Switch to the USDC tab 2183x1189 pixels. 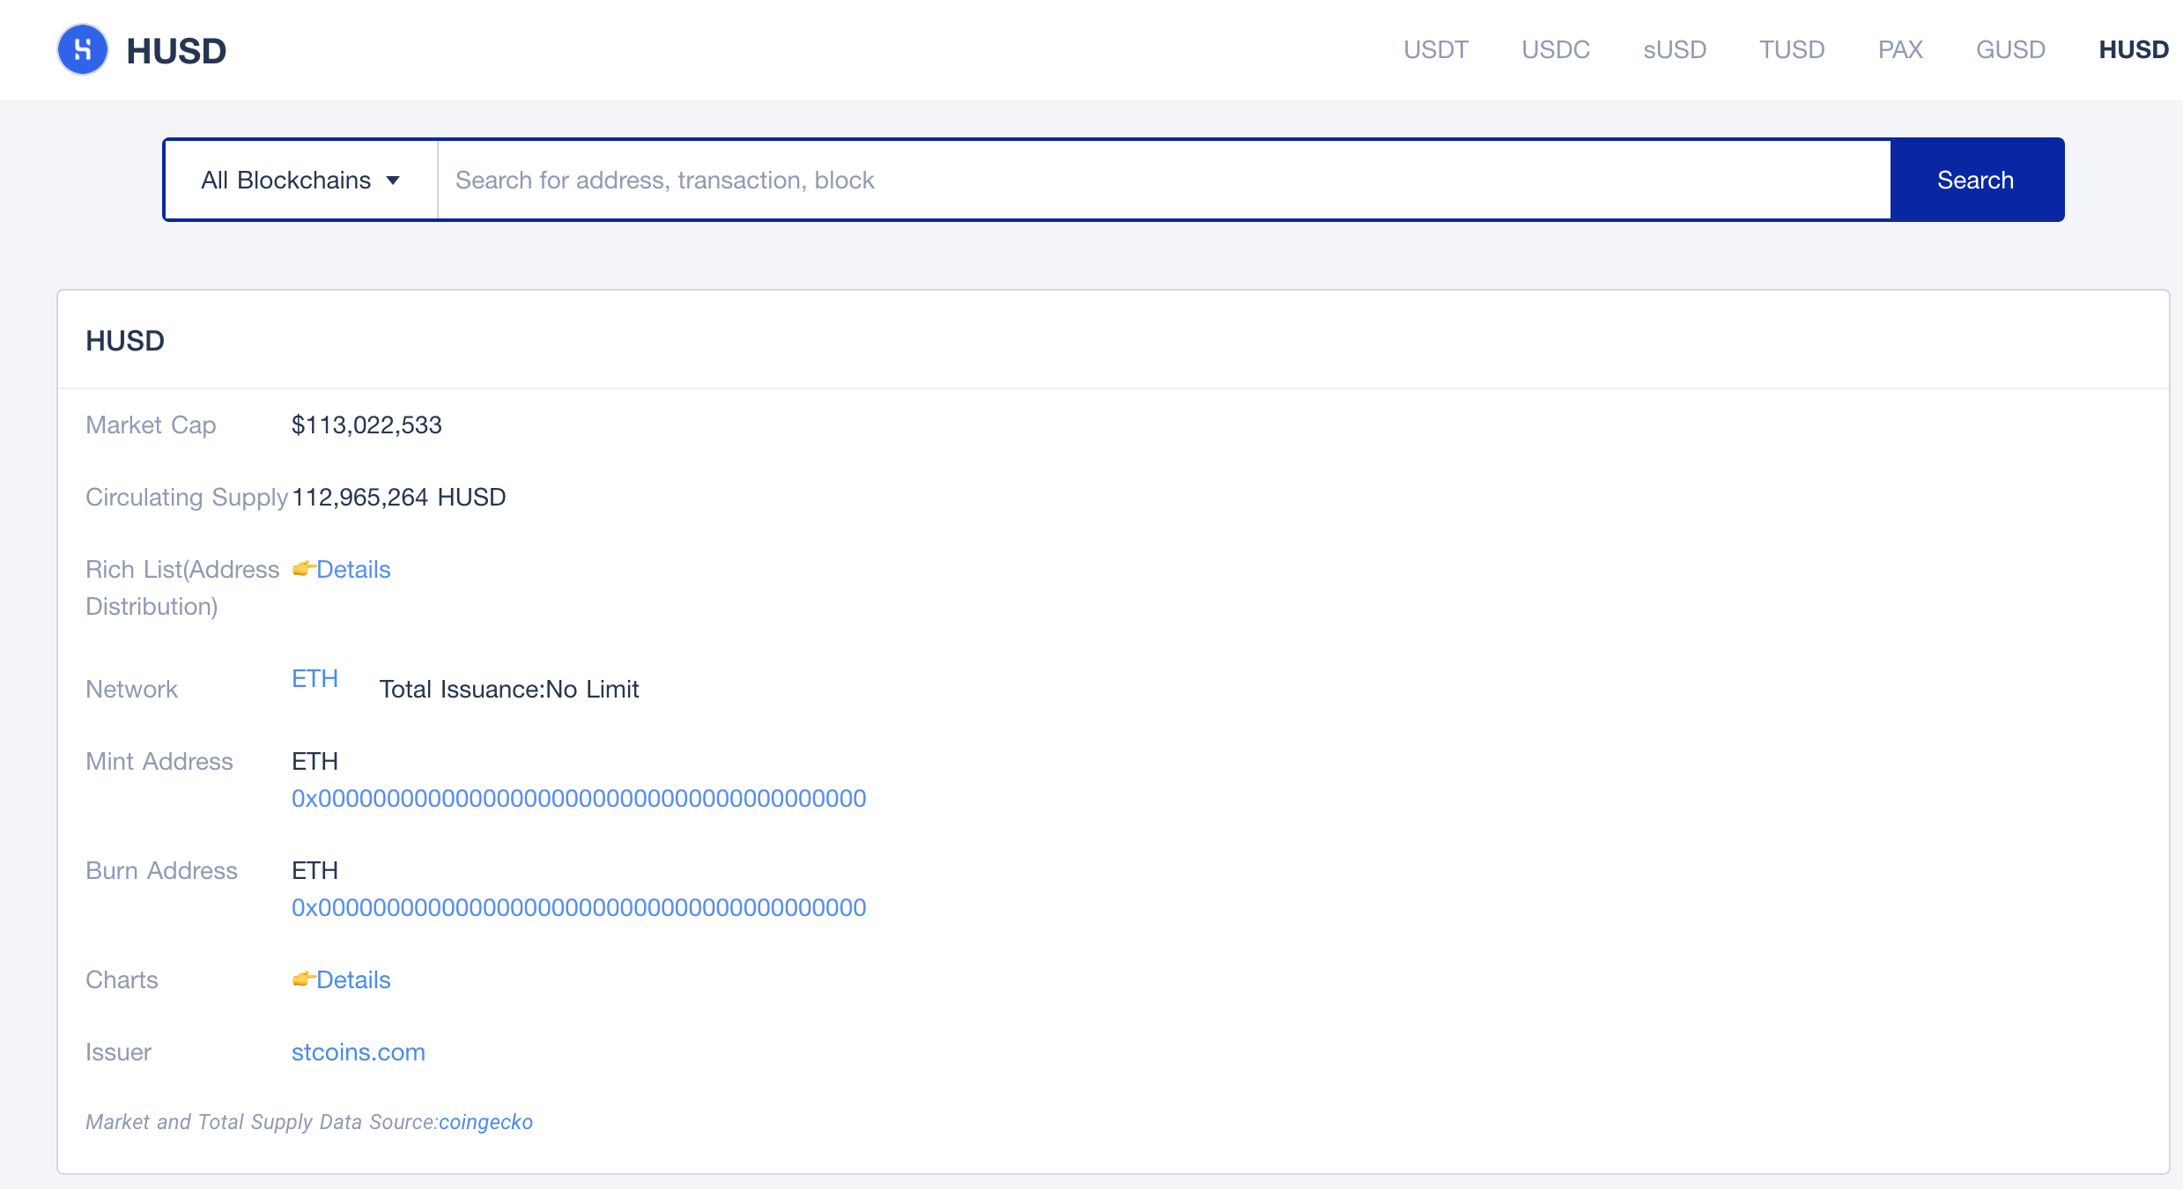(1556, 49)
